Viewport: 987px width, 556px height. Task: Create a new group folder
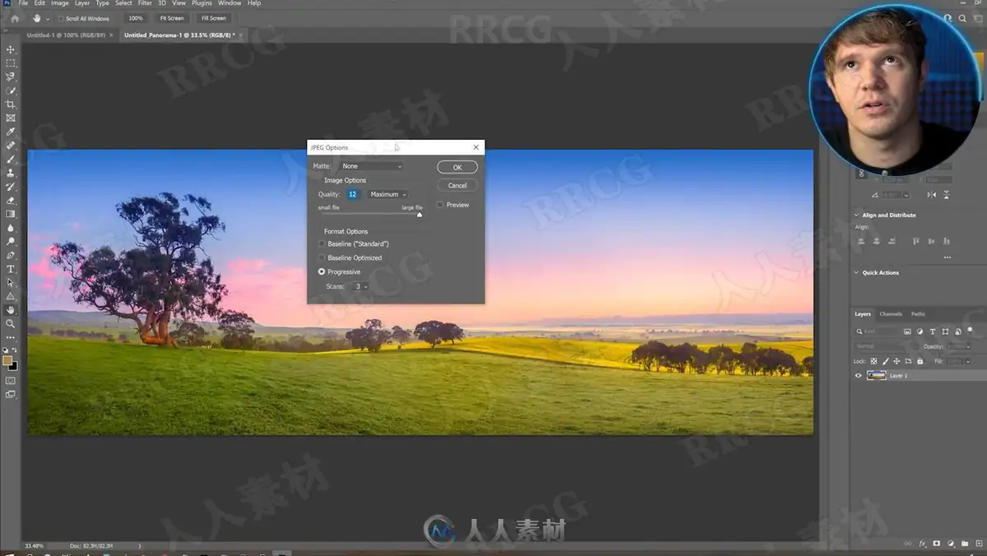tap(964, 543)
